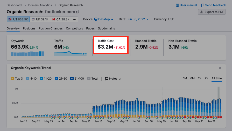
Task: Click the Keywords mini bar chart
Action: click(27, 53)
